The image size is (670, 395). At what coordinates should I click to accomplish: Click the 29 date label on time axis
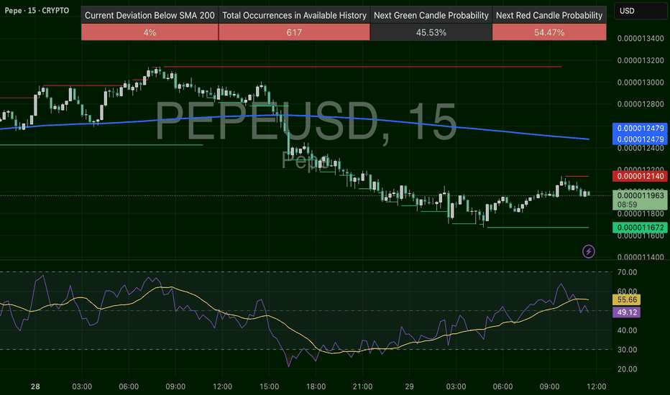click(x=409, y=386)
